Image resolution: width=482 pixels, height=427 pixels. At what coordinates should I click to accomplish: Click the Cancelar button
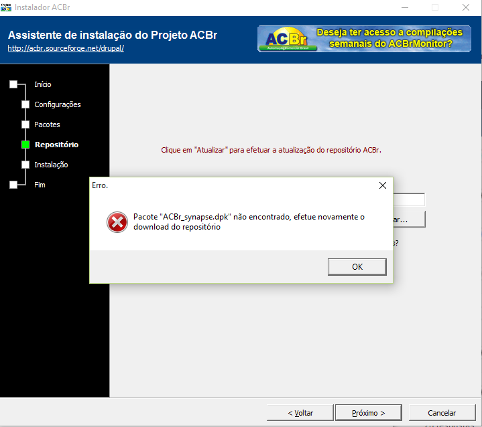(x=442, y=413)
